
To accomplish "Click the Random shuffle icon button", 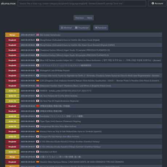I will click(x=101, y=28).
